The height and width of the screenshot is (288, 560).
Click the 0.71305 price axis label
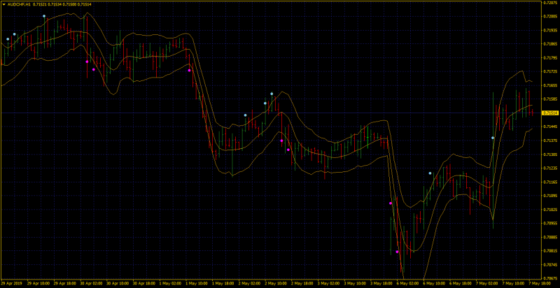tap(549, 154)
